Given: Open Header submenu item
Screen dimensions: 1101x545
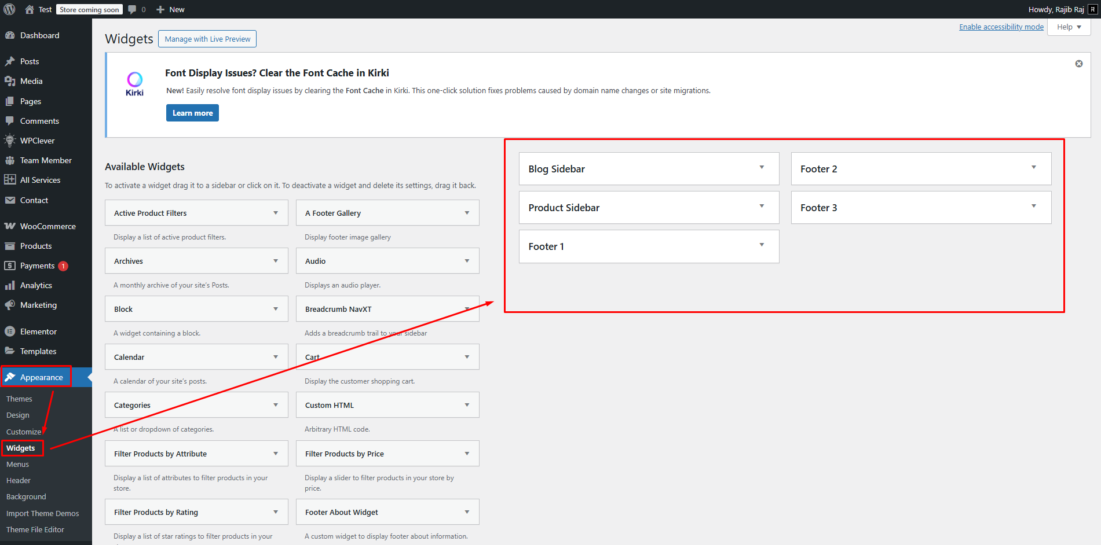Looking at the screenshot, I should coord(19,480).
